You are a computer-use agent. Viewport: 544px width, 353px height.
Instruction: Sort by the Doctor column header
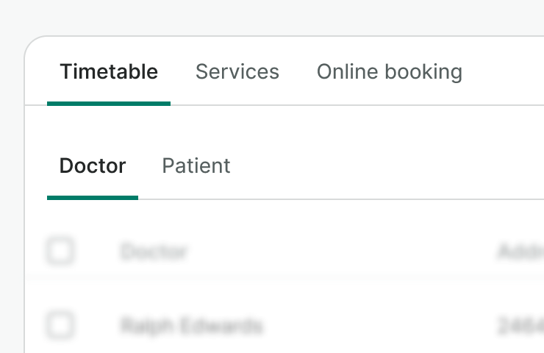pyautogui.click(x=154, y=252)
